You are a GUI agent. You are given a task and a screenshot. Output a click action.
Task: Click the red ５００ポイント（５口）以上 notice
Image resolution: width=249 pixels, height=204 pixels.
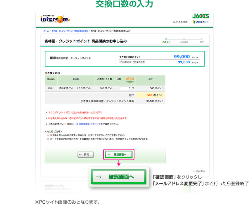click(x=75, y=113)
